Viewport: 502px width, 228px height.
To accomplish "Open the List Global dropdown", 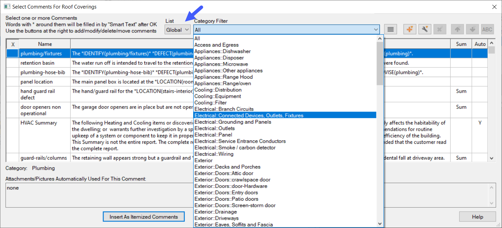I will [177, 30].
